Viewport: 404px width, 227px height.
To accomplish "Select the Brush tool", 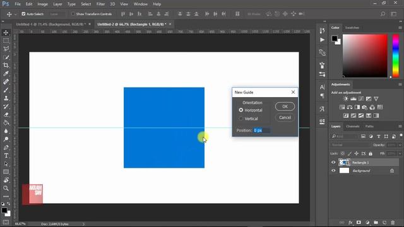I will 6,90.
